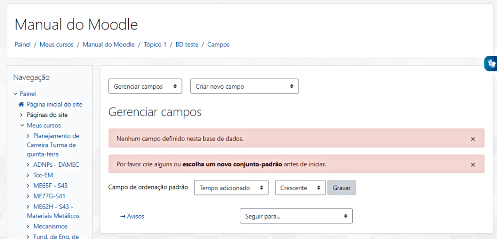Click the 'Navegação' block heading
Viewport: 497px width, 239px height.
[32, 77]
